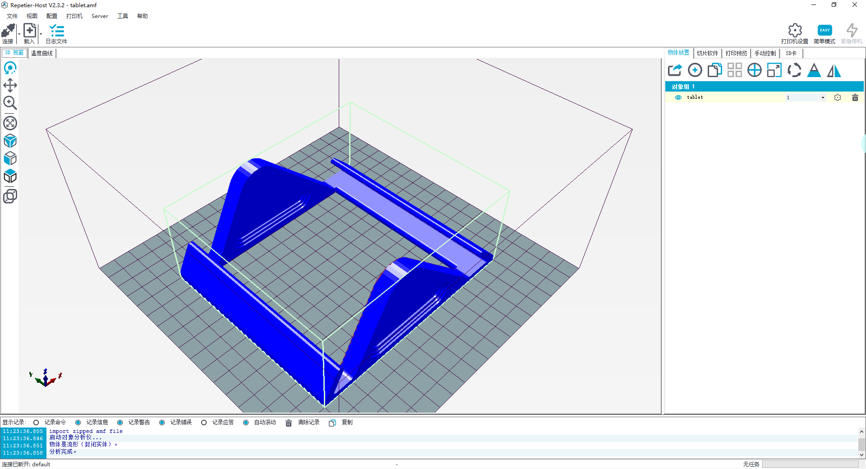Switch to the blue isometric cube view

click(x=10, y=141)
